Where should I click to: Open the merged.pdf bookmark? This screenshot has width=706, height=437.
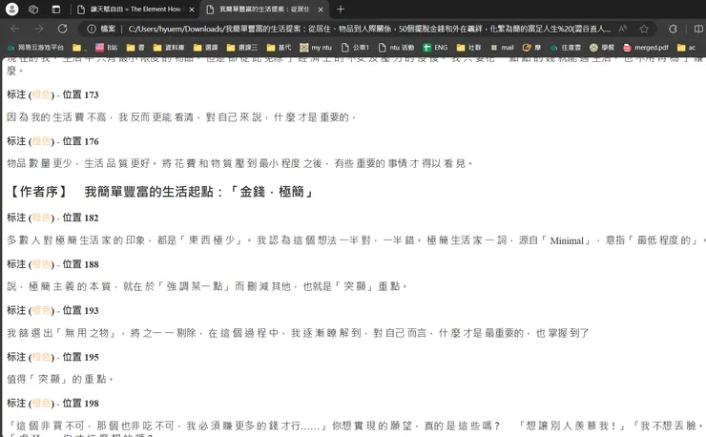[x=645, y=48]
